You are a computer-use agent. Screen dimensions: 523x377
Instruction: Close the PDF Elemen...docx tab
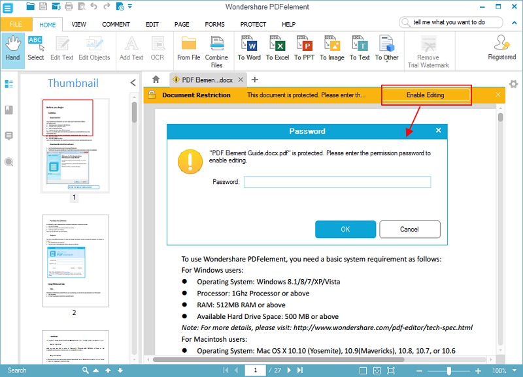click(x=241, y=80)
